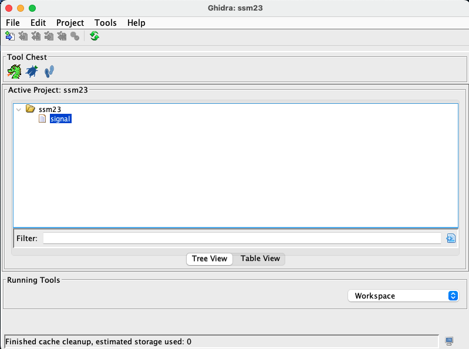Launch the Version Tracking footprints tool
The width and height of the screenshot is (469, 349).
pos(49,72)
